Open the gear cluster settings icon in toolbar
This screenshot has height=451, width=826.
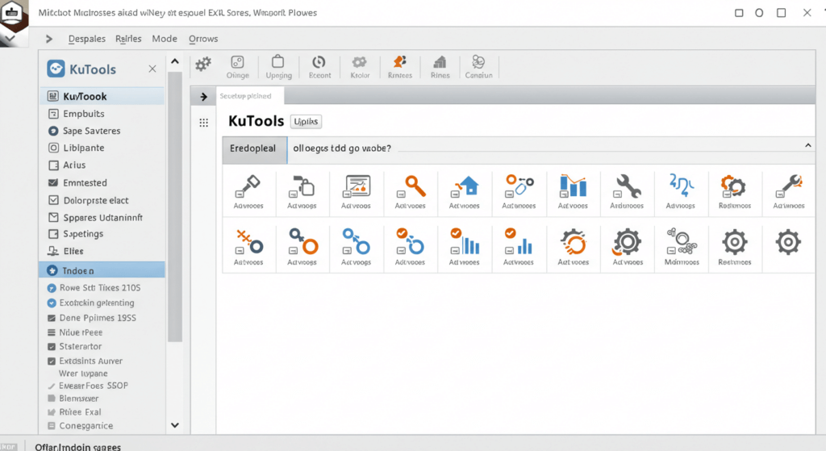pyautogui.click(x=202, y=65)
